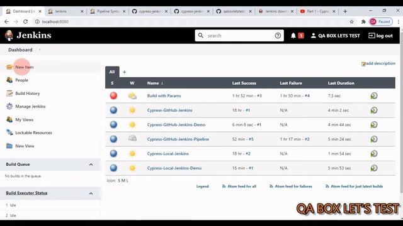Sort by the S status column header
The image size is (403, 226).
click(x=112, y=83)
